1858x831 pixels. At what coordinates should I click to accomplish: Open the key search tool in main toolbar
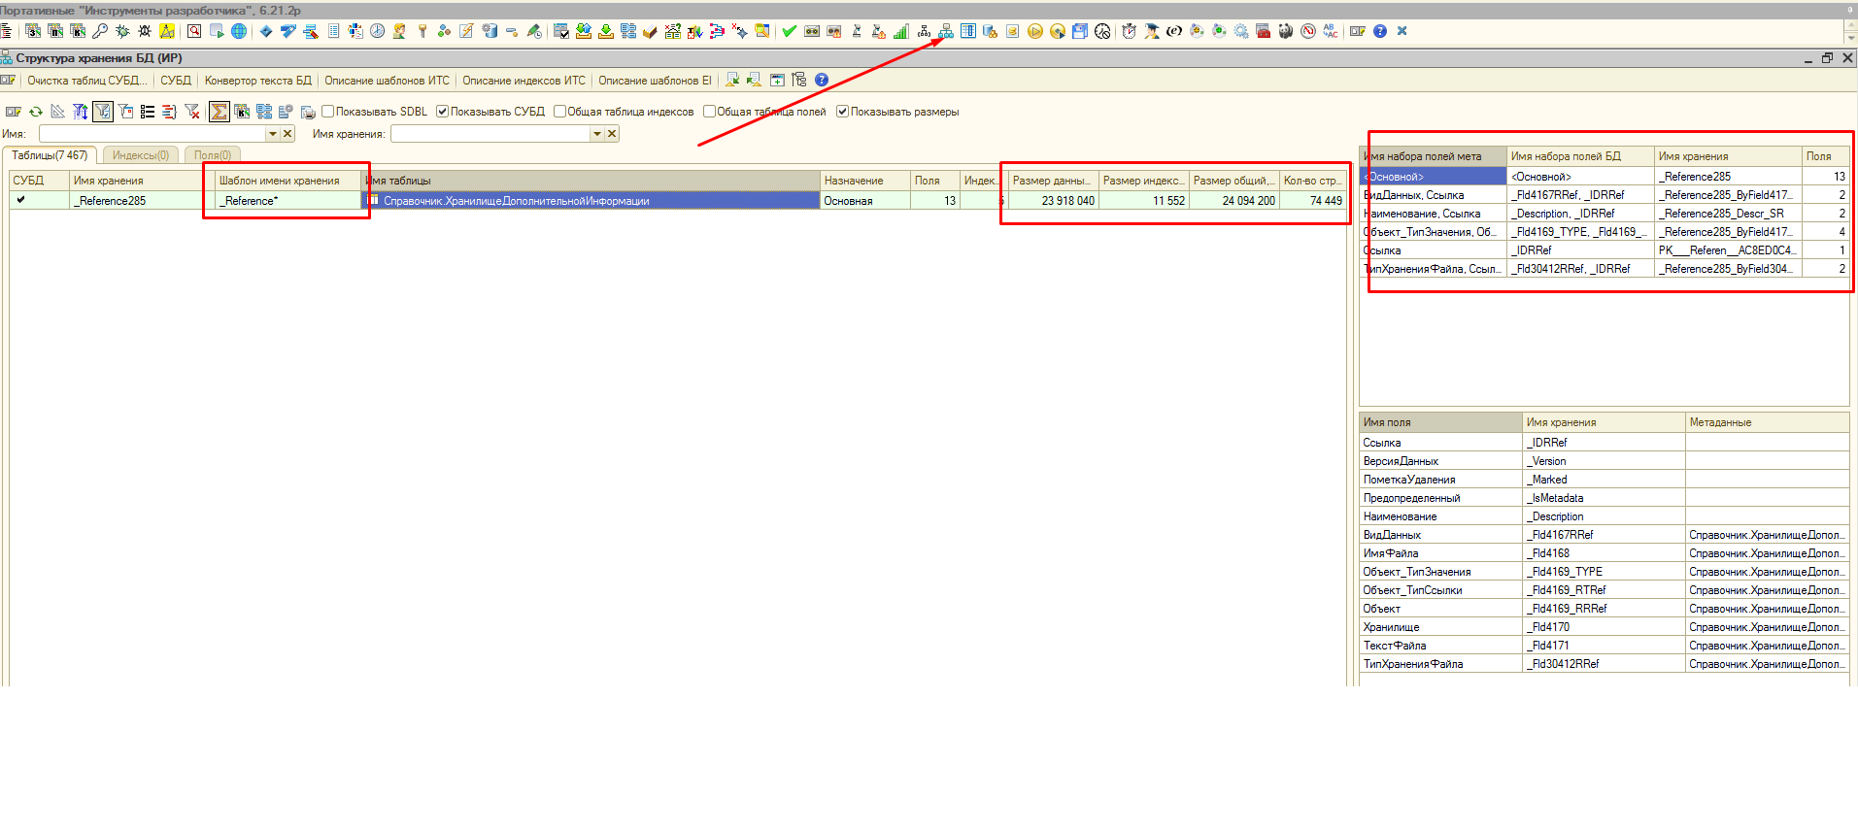(100, 31)
